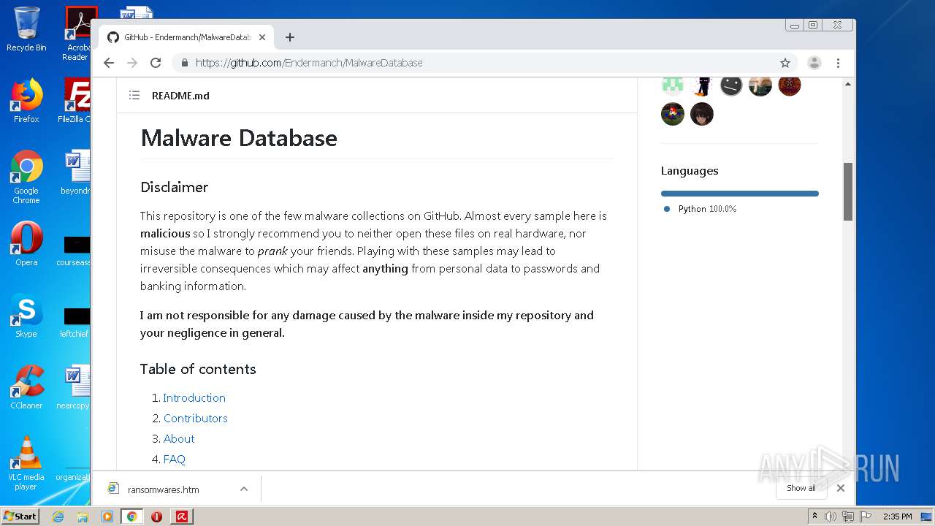Select the Firefox desktop shortcut
Viewport: 935px width, 526px height.
tap(26, 101)
